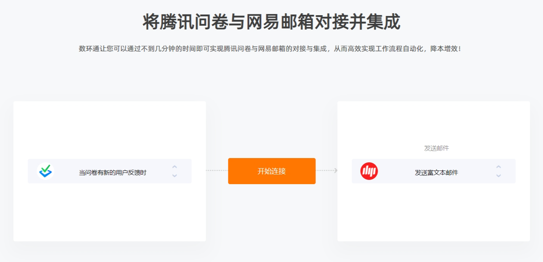
Task: Open the 发送富文本邮件 action selector
Action: pyautogui.click(x=434, y=171)
